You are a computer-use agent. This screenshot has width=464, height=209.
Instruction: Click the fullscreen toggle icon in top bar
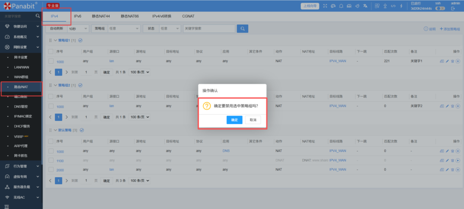(x=325, y=6)
